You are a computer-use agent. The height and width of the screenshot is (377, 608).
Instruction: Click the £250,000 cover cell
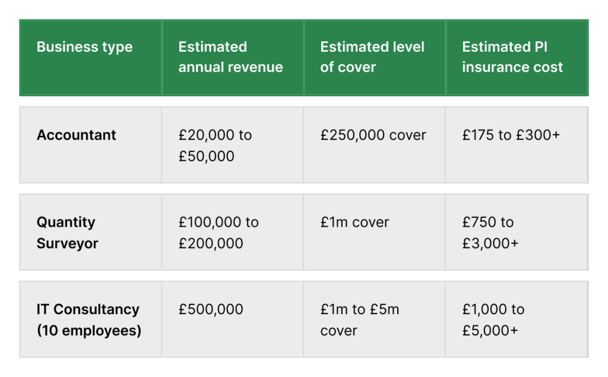click(x=373, y=135)
